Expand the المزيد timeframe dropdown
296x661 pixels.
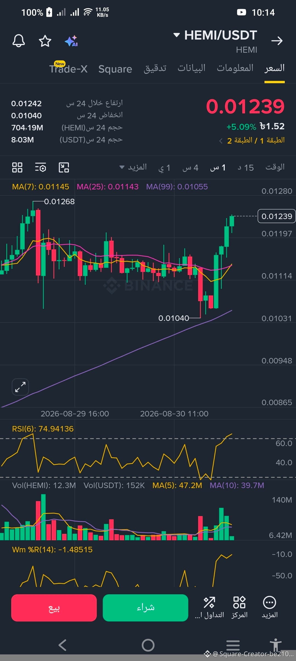pyautogui.click(x=133, y=167)
